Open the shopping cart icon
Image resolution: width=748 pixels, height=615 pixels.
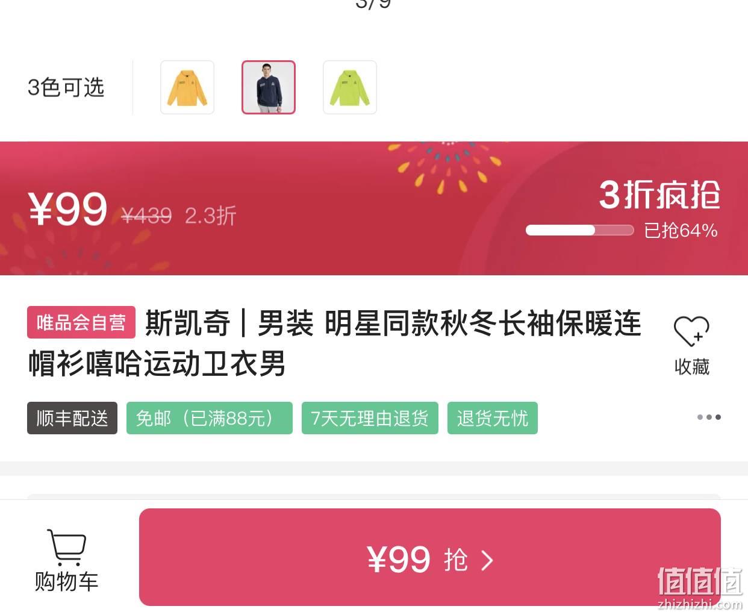click(x=66, y=547)
